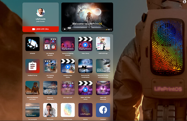Open Join Training Academy icon

(50, 66)
